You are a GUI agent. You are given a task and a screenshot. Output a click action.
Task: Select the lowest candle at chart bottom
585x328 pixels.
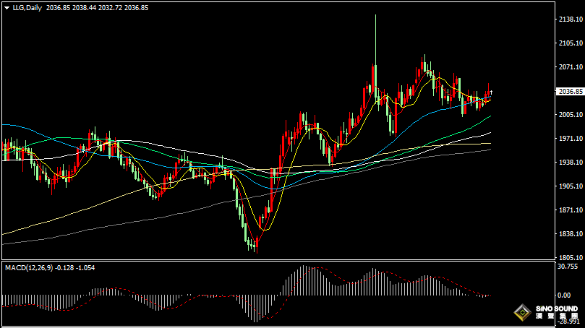pyautogui.click(x=255, y=246)
